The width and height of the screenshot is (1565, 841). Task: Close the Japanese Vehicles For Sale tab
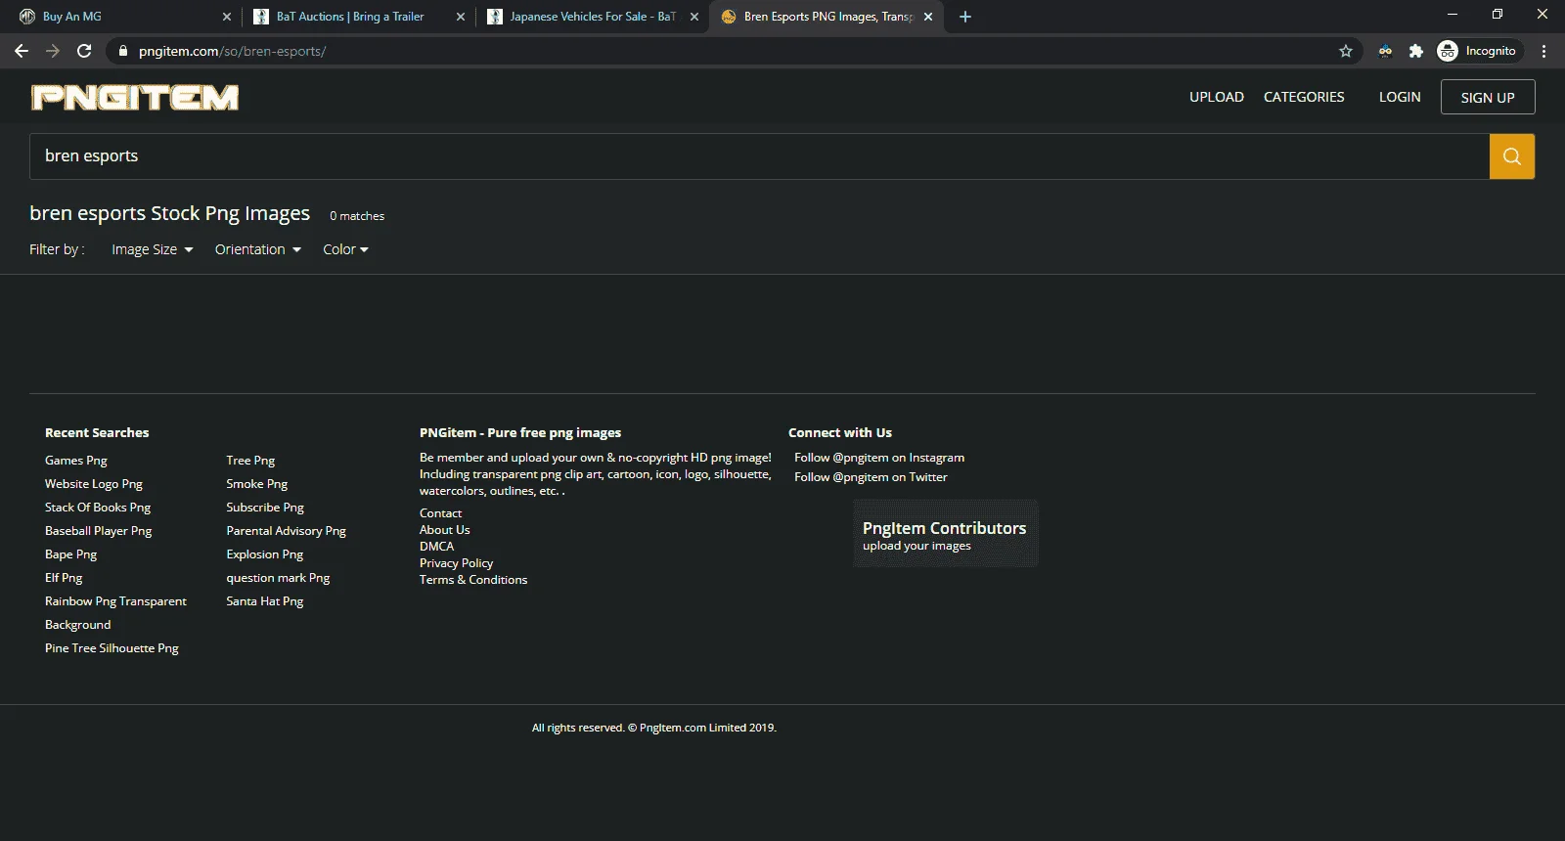[694, 17]
